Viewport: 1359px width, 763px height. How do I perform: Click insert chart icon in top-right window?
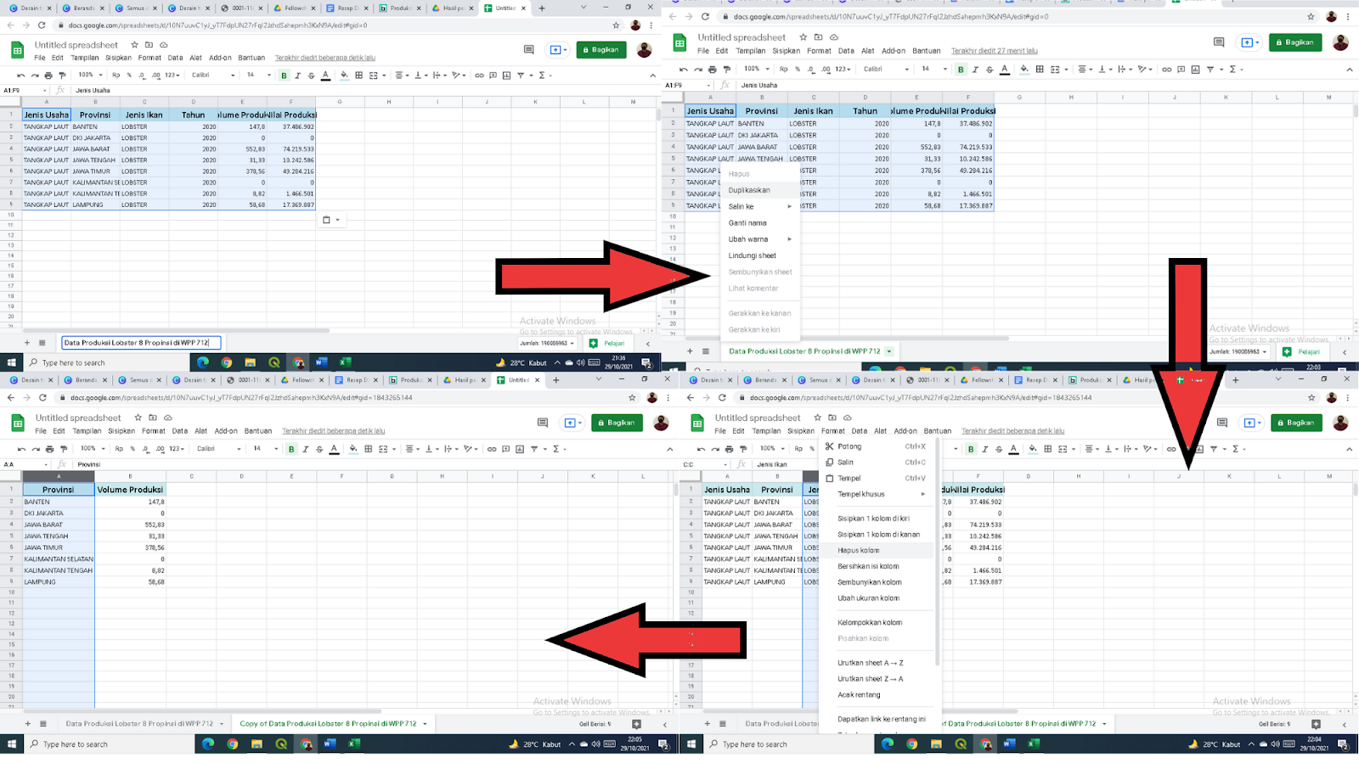point(1195,70)
